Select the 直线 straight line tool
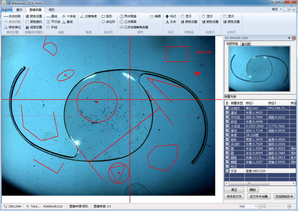 pyautogui.click(x=52, y=16)
